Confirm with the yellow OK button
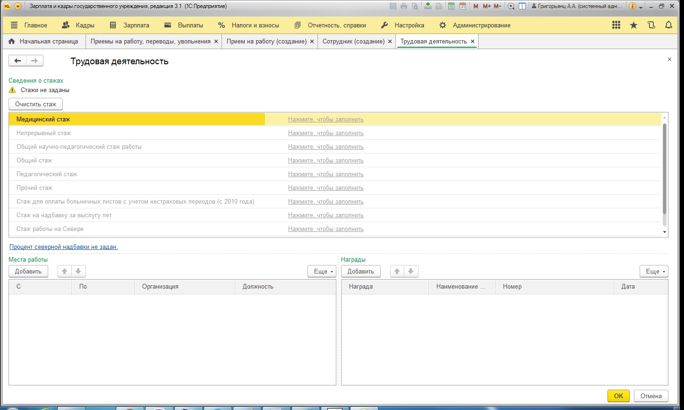The image size is (684, 410). [x=618, y=396]
